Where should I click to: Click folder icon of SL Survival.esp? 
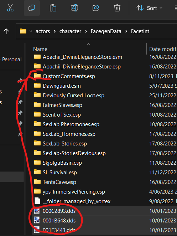point(37,172)
